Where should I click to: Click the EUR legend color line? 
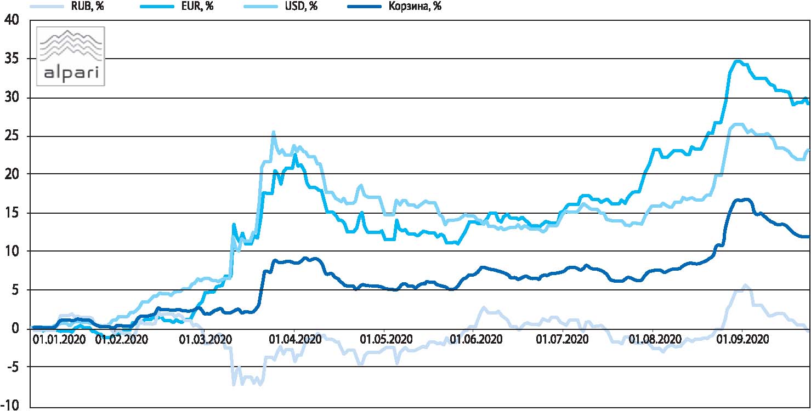tap(158, 8)
